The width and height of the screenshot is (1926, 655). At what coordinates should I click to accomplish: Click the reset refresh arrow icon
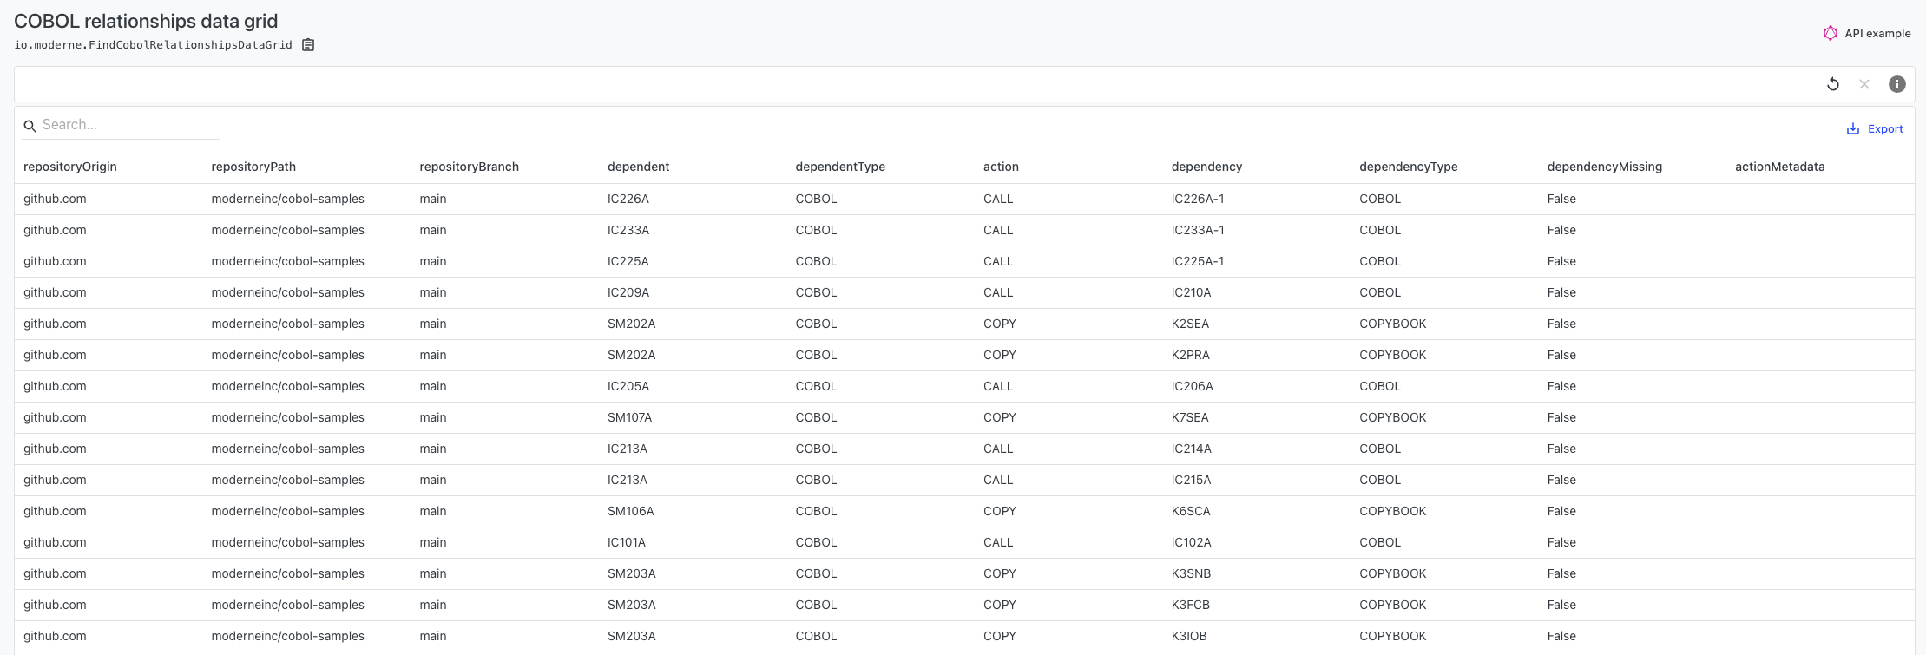[x=1833, y=84]
